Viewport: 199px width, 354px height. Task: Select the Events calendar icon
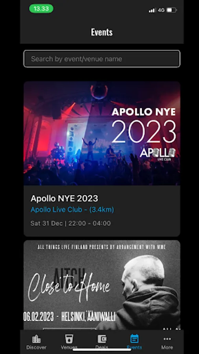point(135,339)
